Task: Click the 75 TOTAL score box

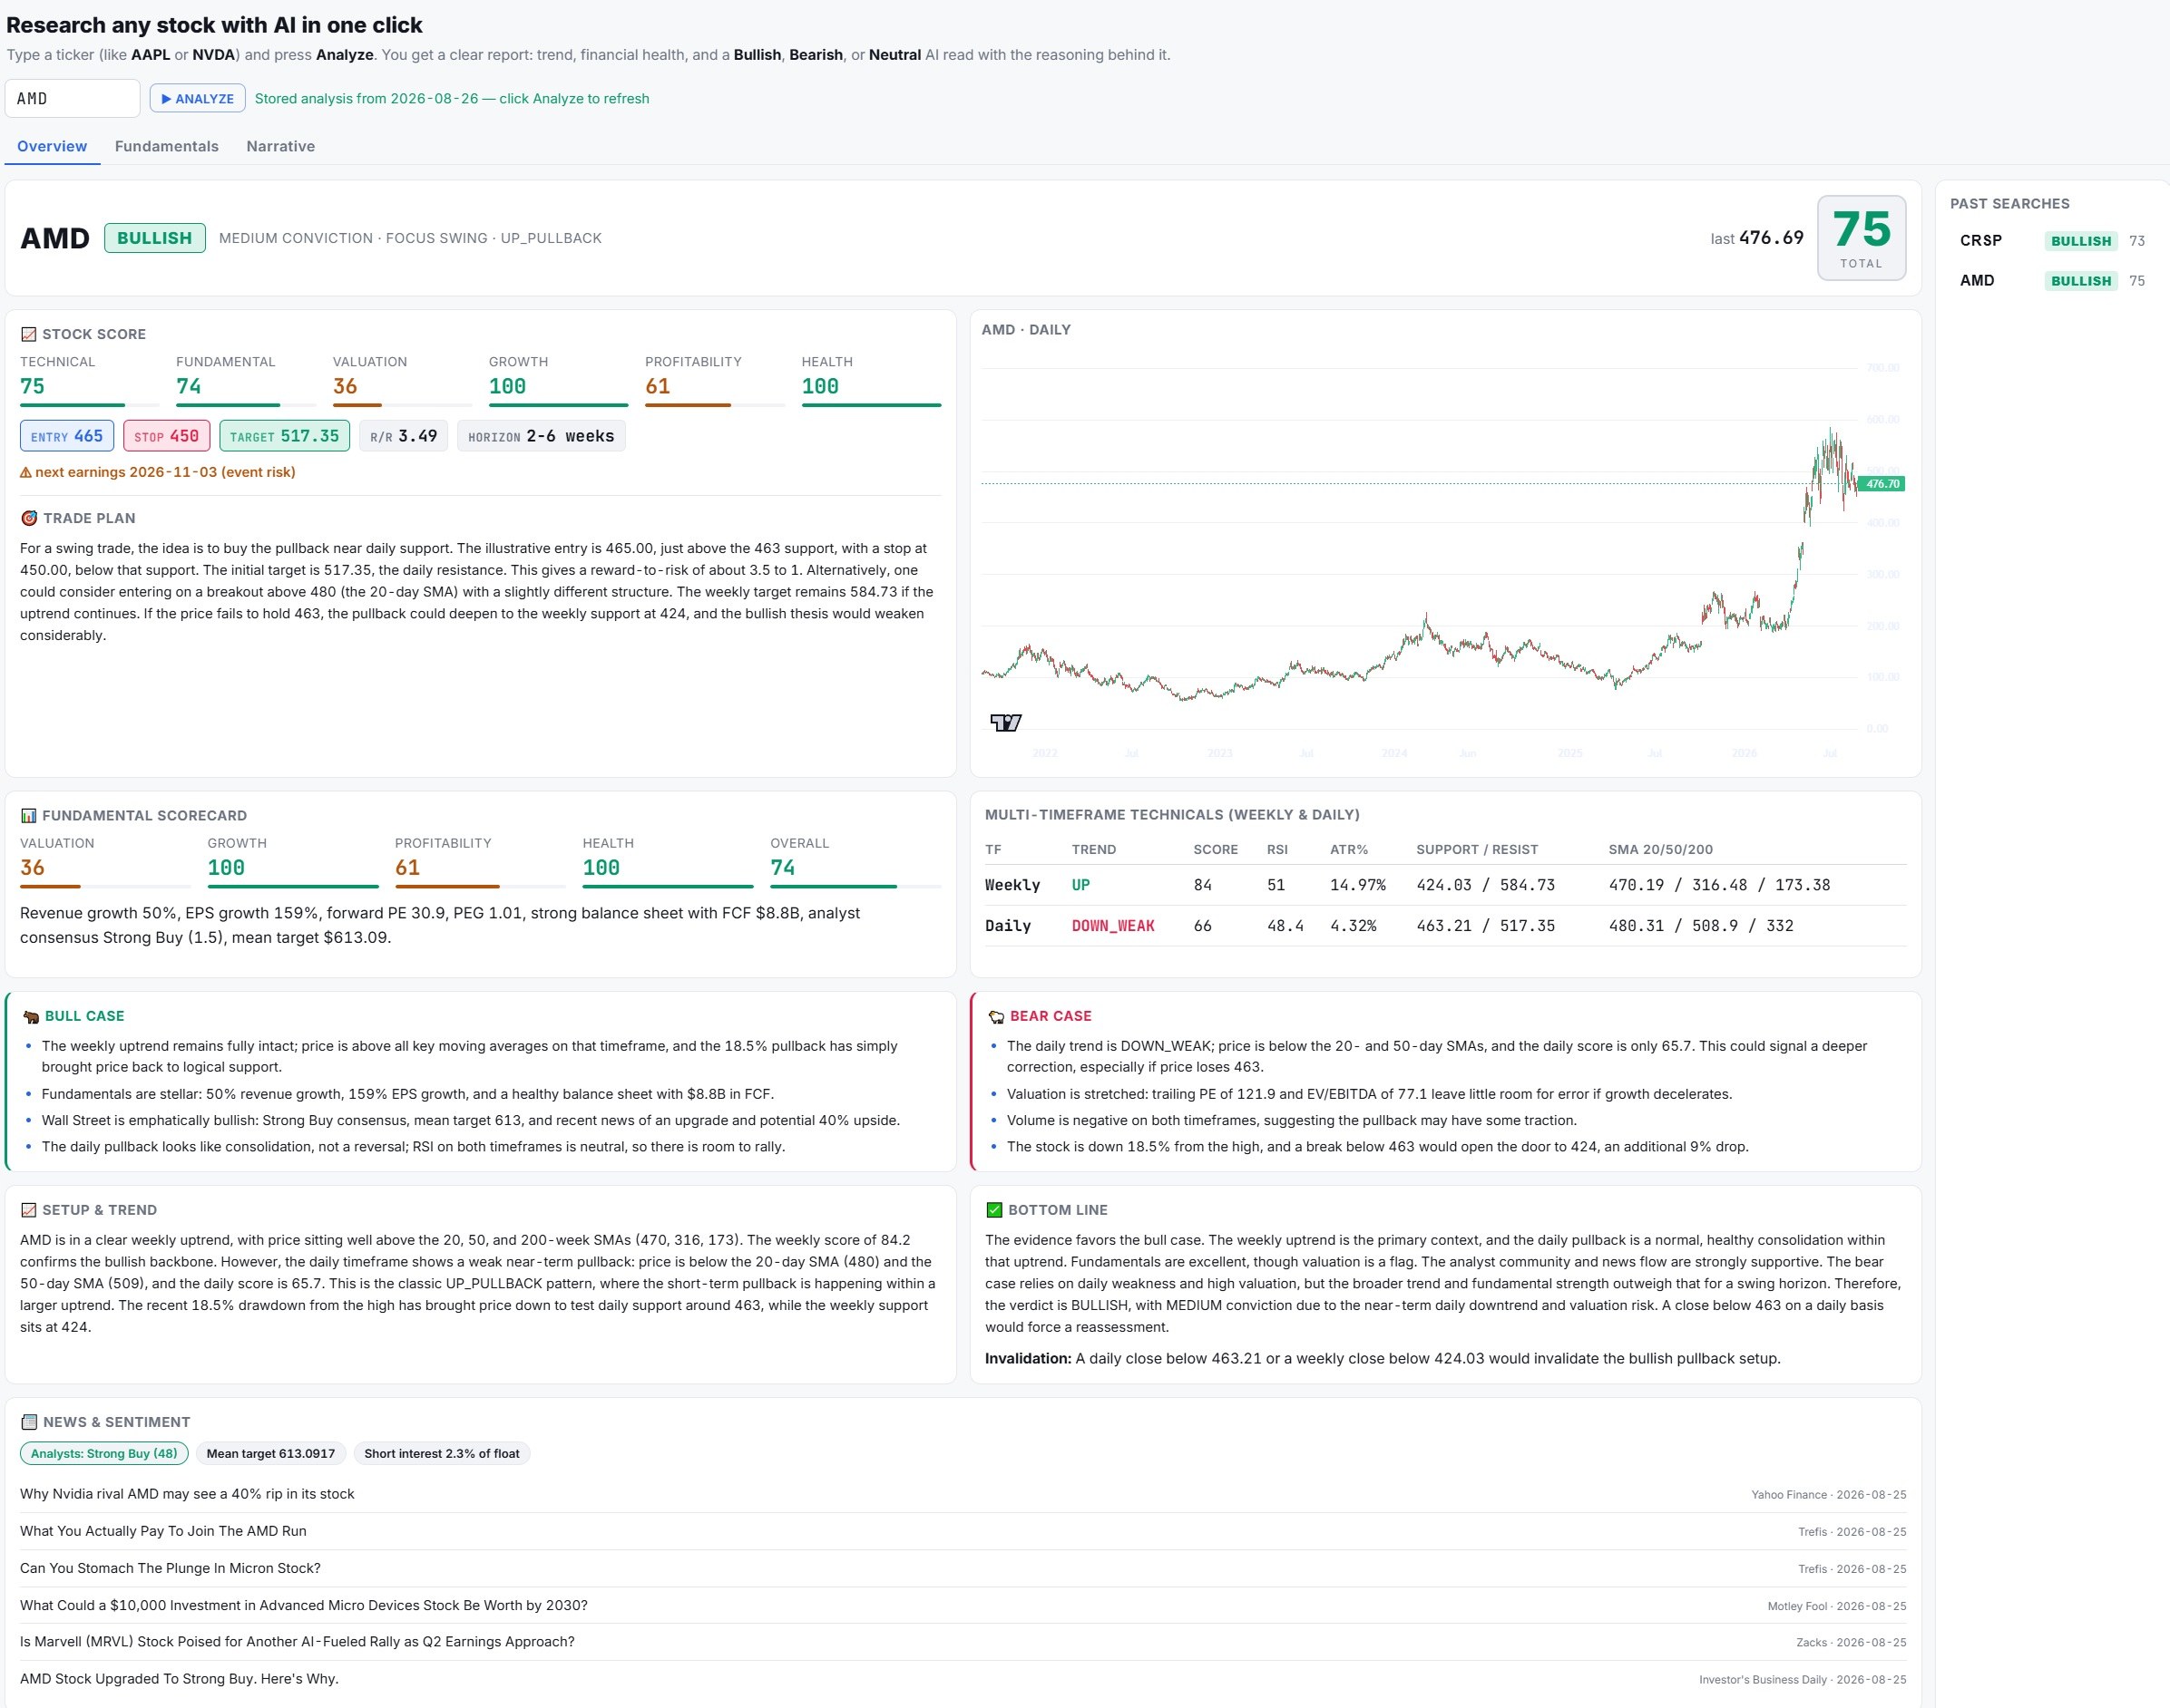Action: point(1861,238)
